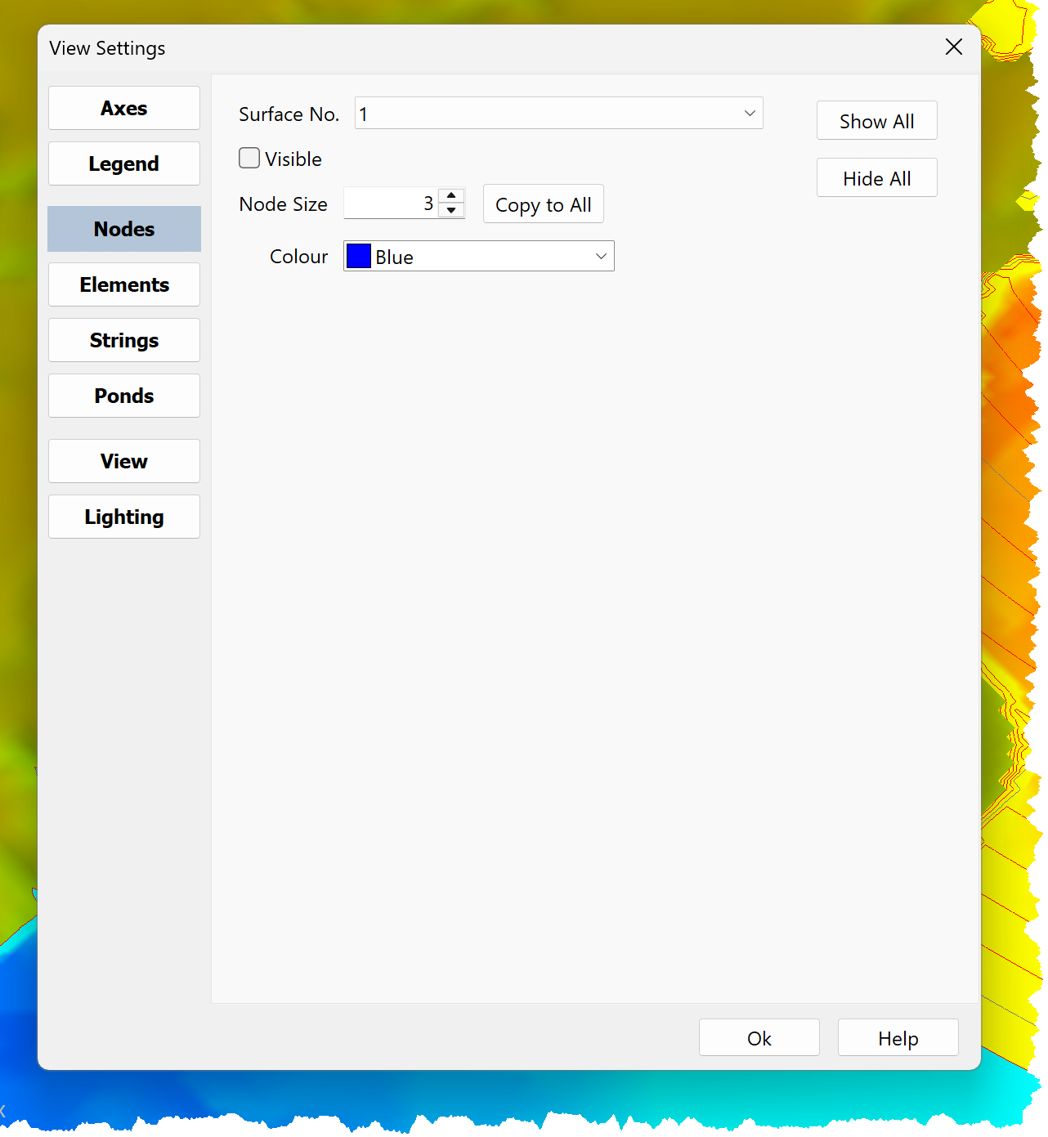The image size is (1048, 1137).
Task: Decrease Node Size with down arrow
Action: tap(451, 211)
